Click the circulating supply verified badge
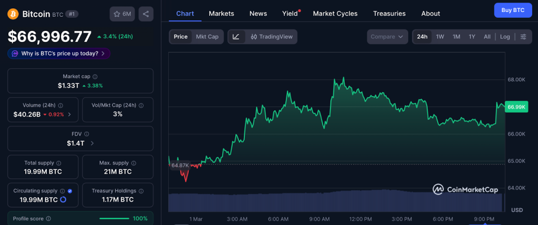 [70, 191]
